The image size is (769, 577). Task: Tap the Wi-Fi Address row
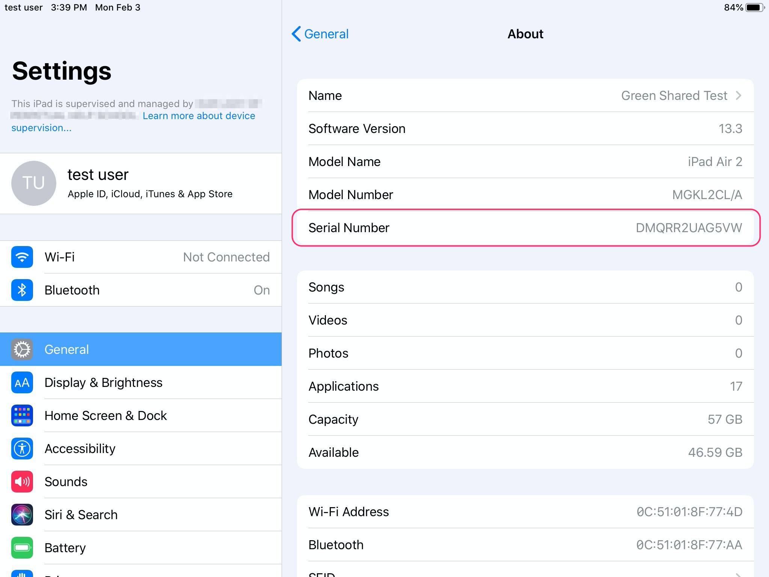pos(525,512)
